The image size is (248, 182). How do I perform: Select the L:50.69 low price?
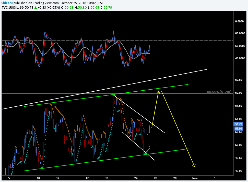coord(94,7)
